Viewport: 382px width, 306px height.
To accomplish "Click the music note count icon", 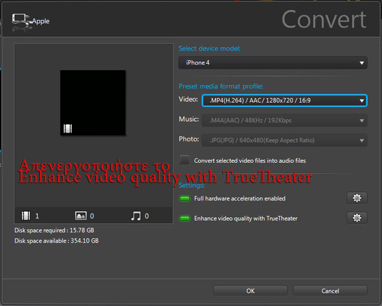I will tap(135, 216).
